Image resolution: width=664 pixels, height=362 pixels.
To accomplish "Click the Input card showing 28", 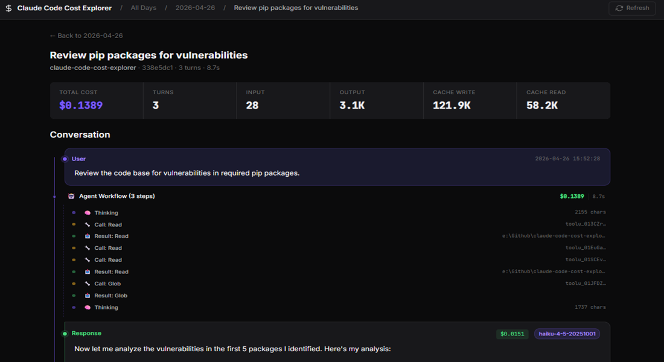I will pos(283,101).
